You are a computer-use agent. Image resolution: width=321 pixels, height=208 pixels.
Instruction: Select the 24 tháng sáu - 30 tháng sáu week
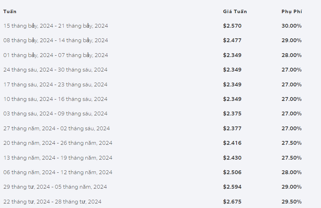[55, 70]
